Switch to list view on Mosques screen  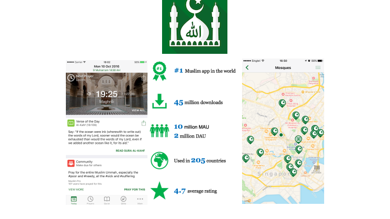pyautogui.click(x=318, y=67)
